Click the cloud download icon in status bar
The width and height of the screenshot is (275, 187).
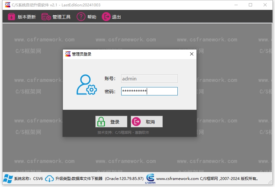point(49,179)
